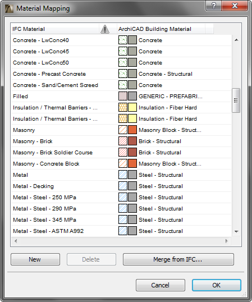The height and width of the screenshot is (302, 252).
Task: Click gray swatch for Metal - Steel - 290 MPa
Action: point(132,208)
